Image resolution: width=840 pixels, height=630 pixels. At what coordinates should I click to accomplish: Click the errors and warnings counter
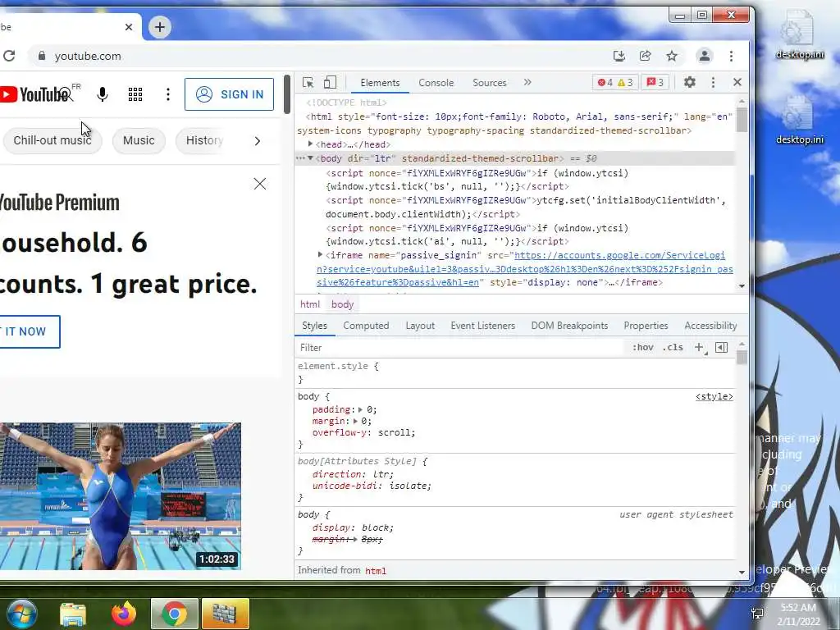pos(615,83)
